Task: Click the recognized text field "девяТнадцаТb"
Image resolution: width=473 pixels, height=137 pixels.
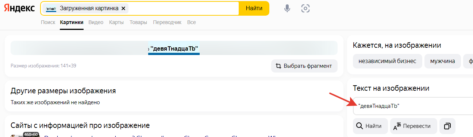Action: (x=413, y=106)
